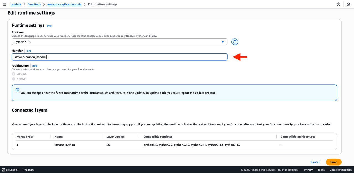Click the orange Save button
354x173 pixels.
pos(334,162)
